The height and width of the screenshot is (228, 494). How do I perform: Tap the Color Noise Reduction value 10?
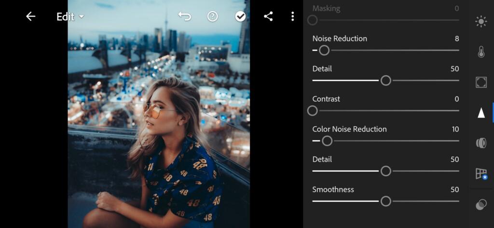coord(455,129)
